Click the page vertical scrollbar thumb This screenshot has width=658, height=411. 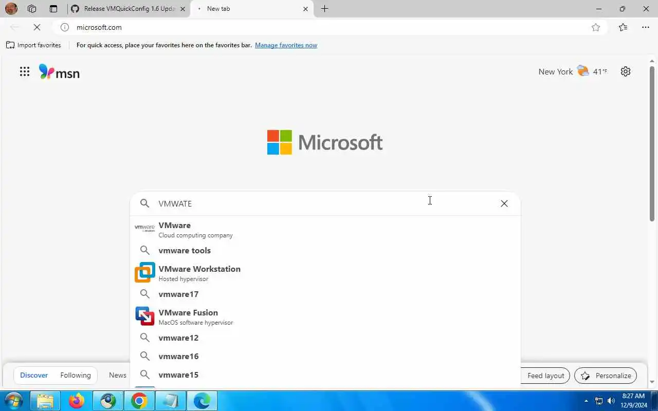652,144
